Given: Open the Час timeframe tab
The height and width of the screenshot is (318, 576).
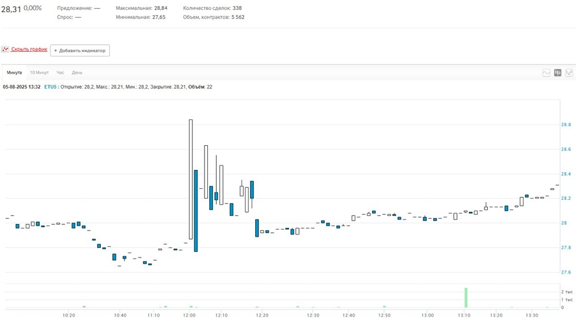Looking at the screenshot, I should tap(60, 73).
